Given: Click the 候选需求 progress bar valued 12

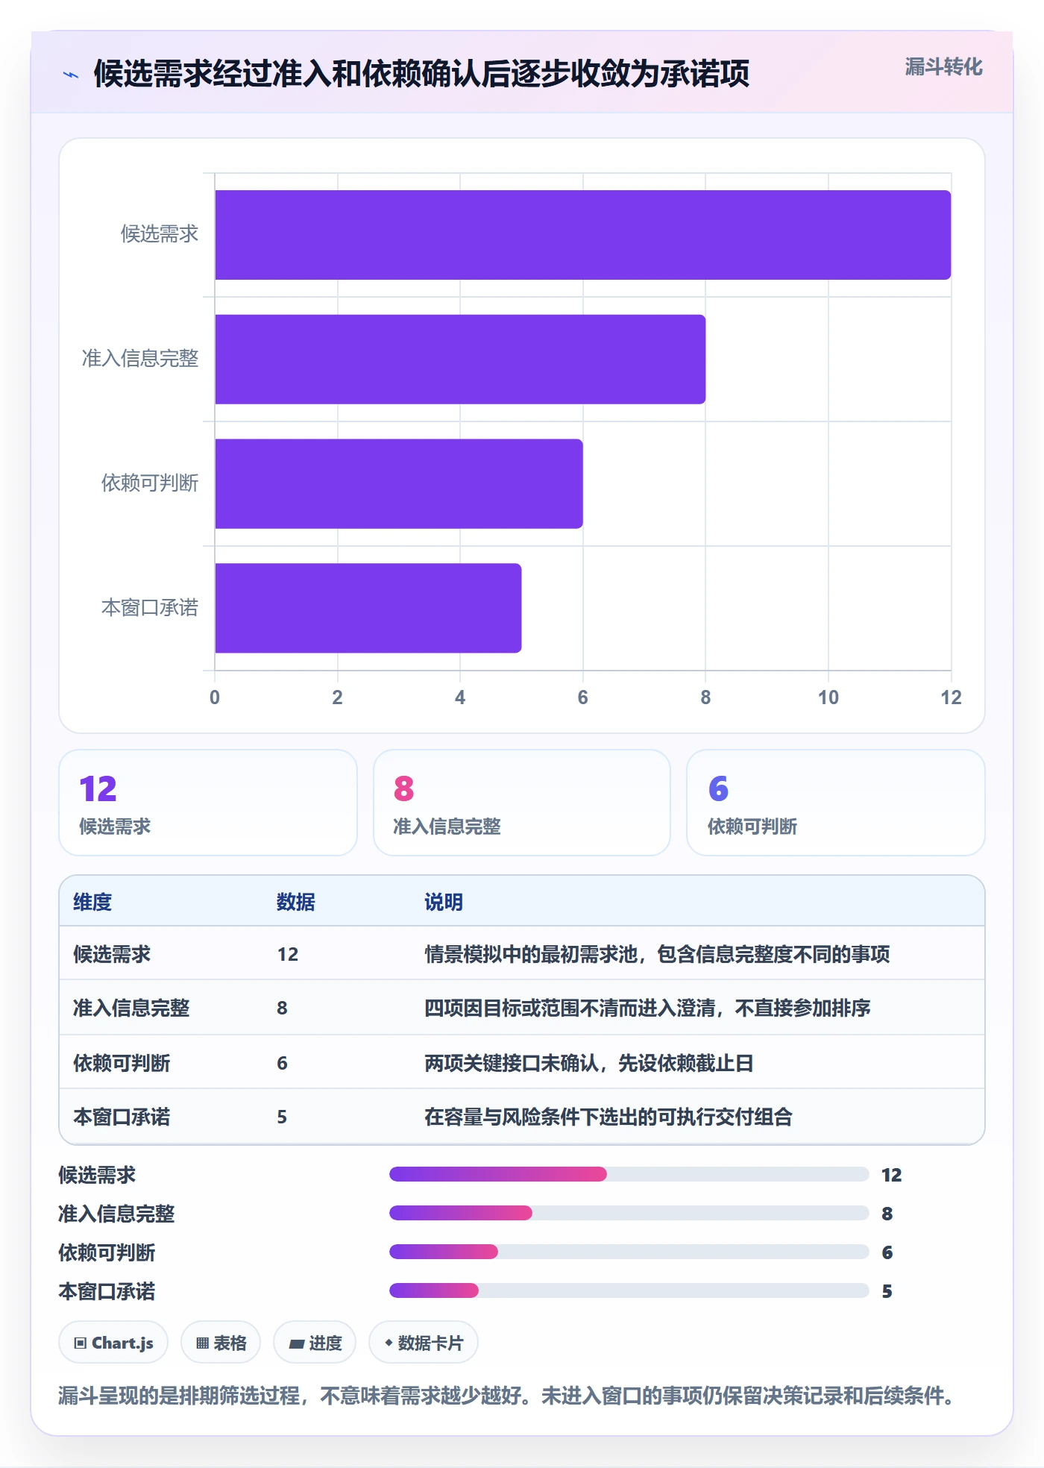Looking at the screenshot, I should tap(629, 1175).
